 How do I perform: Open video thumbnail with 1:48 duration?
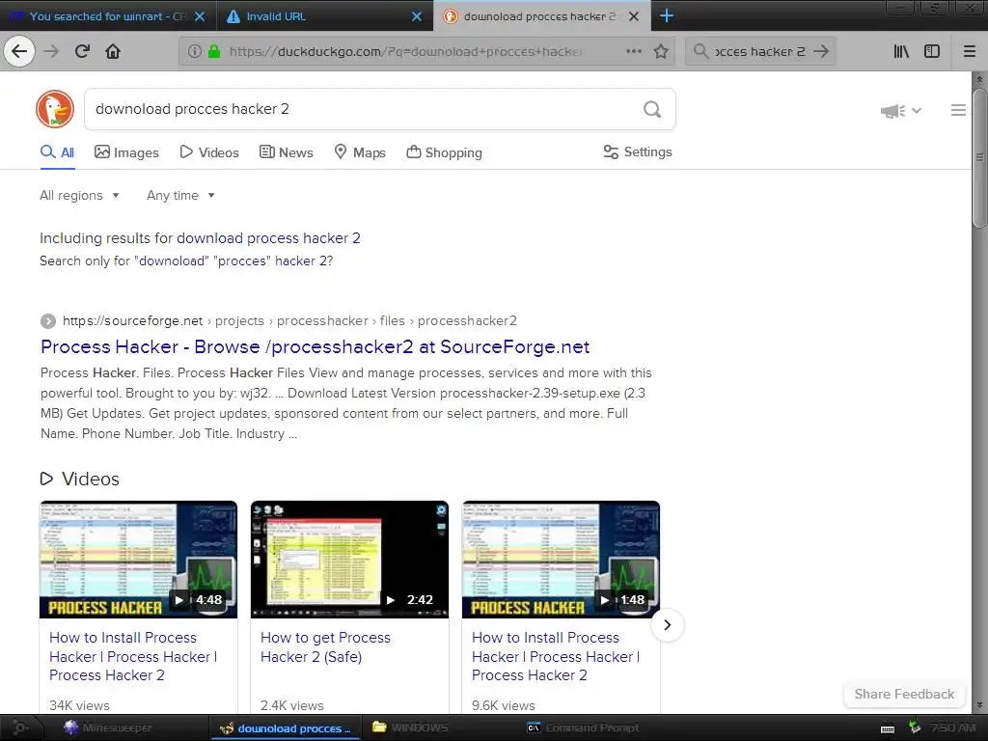coord(561,560)
